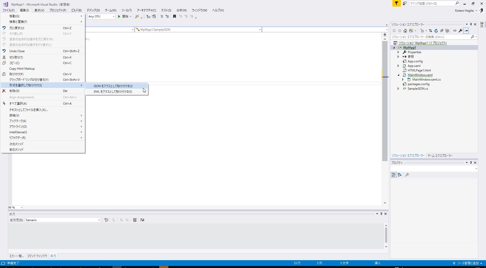The height and width of the screenshot is (268, 486).
Task: Open the 99% zoom level selector
Action: 21,207
